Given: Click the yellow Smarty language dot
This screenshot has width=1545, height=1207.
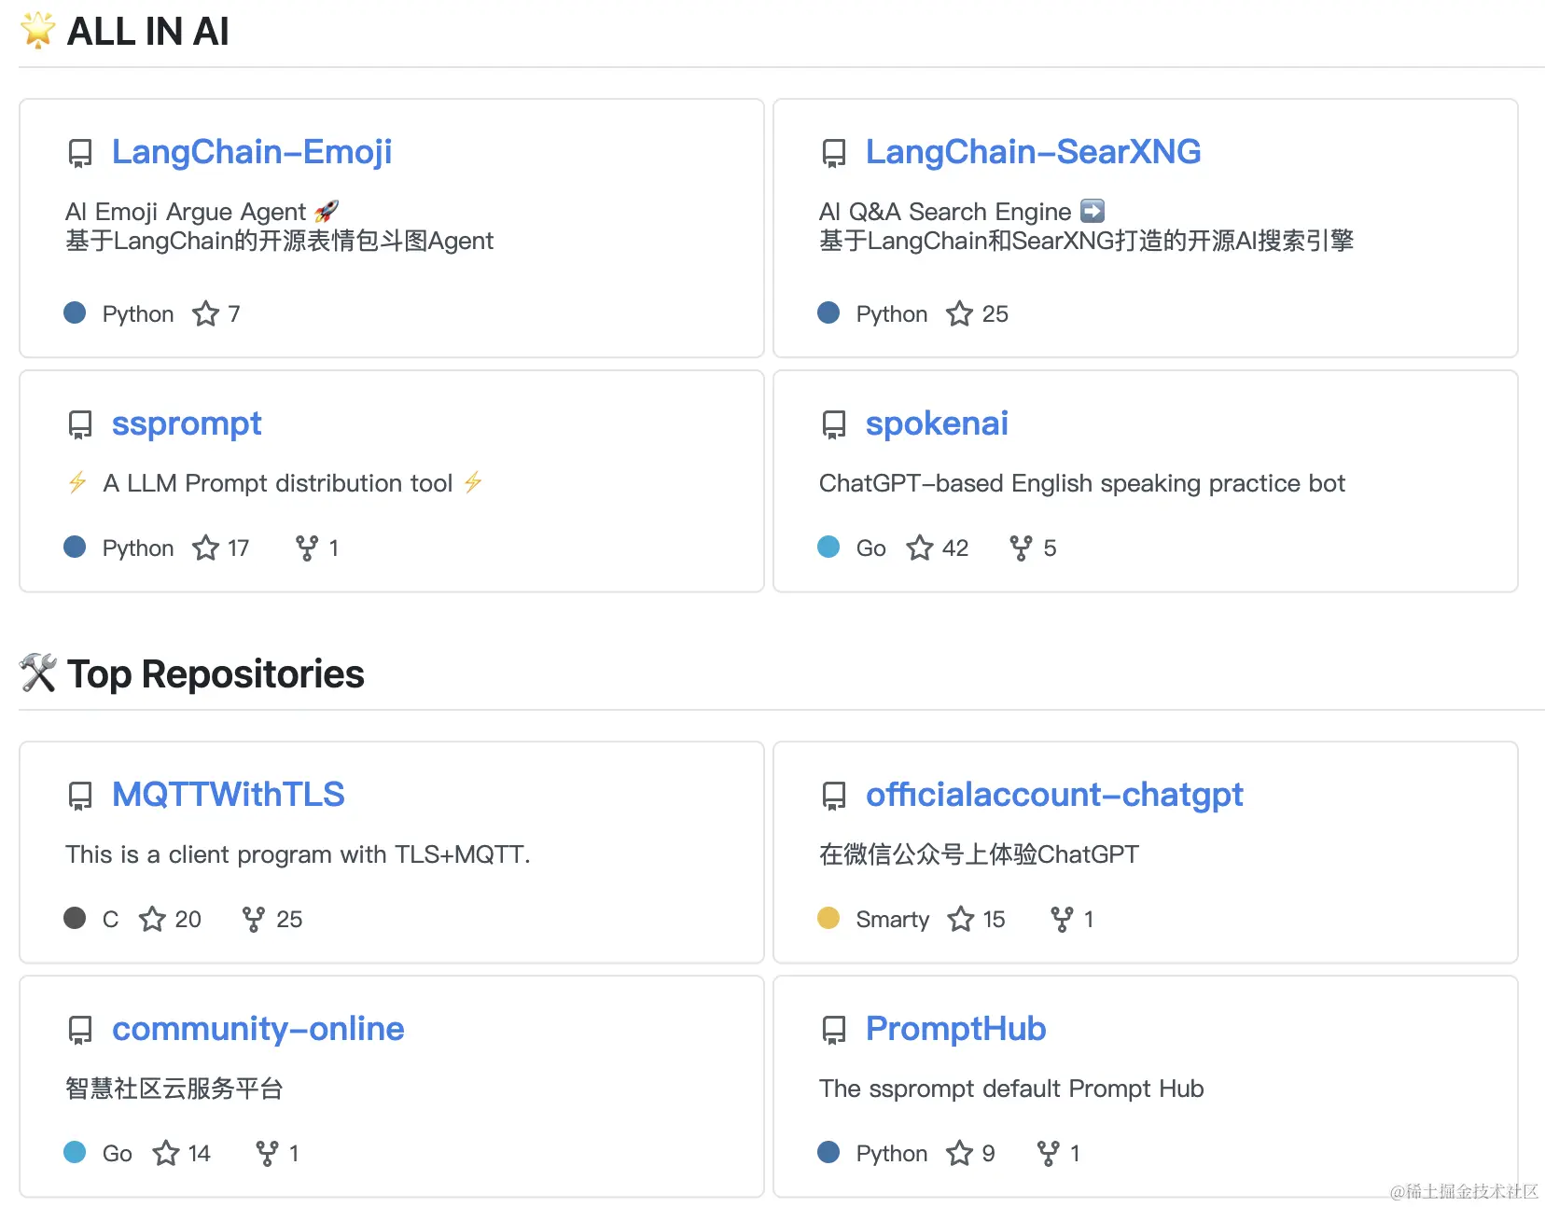Looking at the screenshot, I should 828,918.
